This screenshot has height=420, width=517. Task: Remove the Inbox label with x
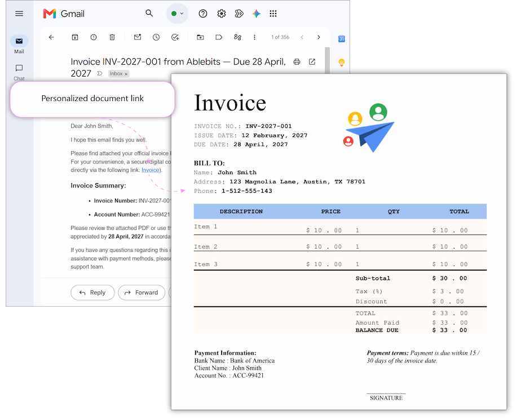tap(126, 74)
